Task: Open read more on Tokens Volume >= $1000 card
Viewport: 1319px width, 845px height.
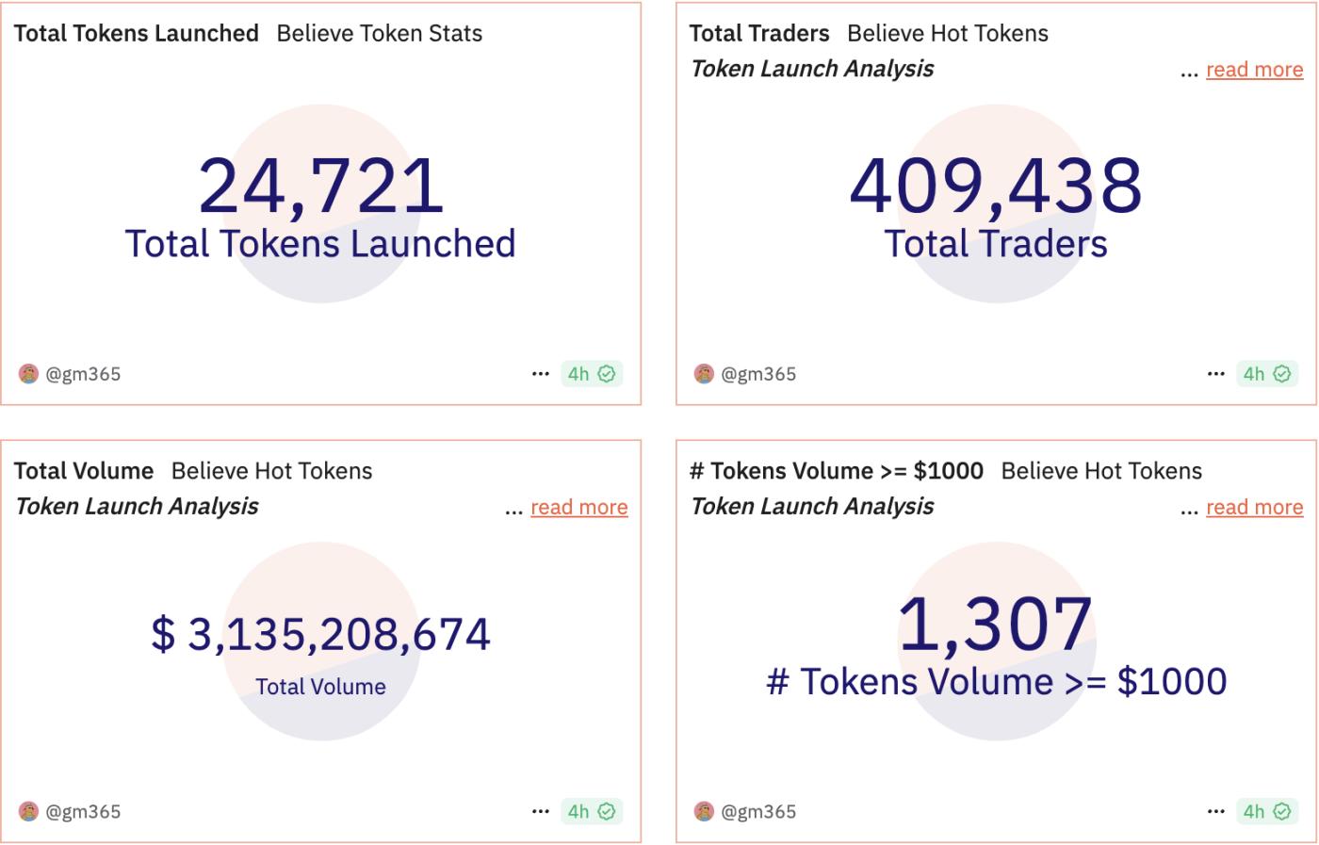Action: click(x=1253, y=507)
